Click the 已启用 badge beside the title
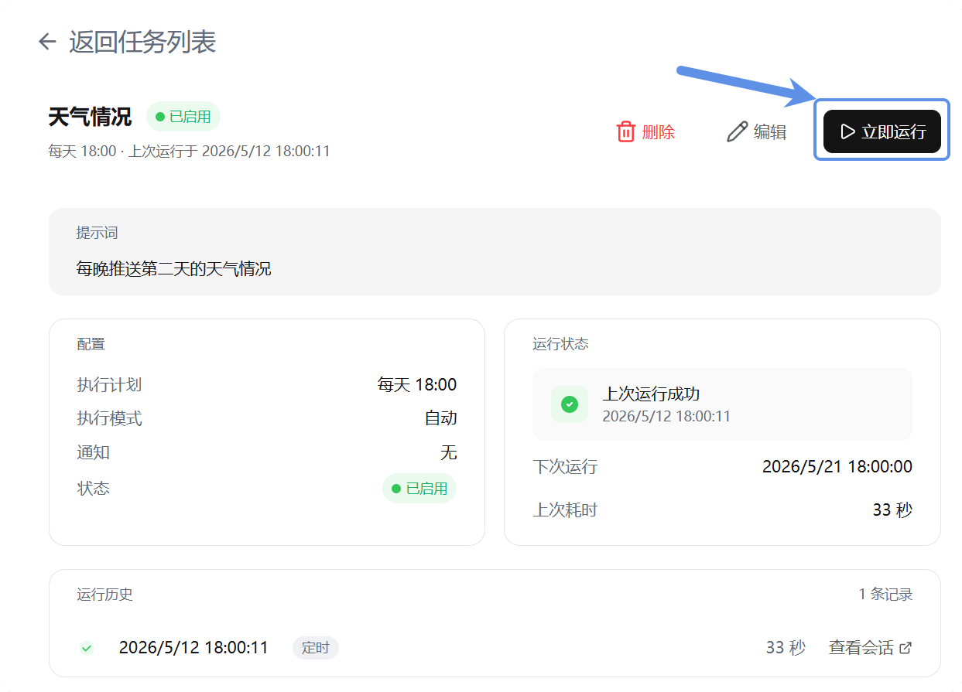Screen dimensions: 962x692 tap(183, 117)
